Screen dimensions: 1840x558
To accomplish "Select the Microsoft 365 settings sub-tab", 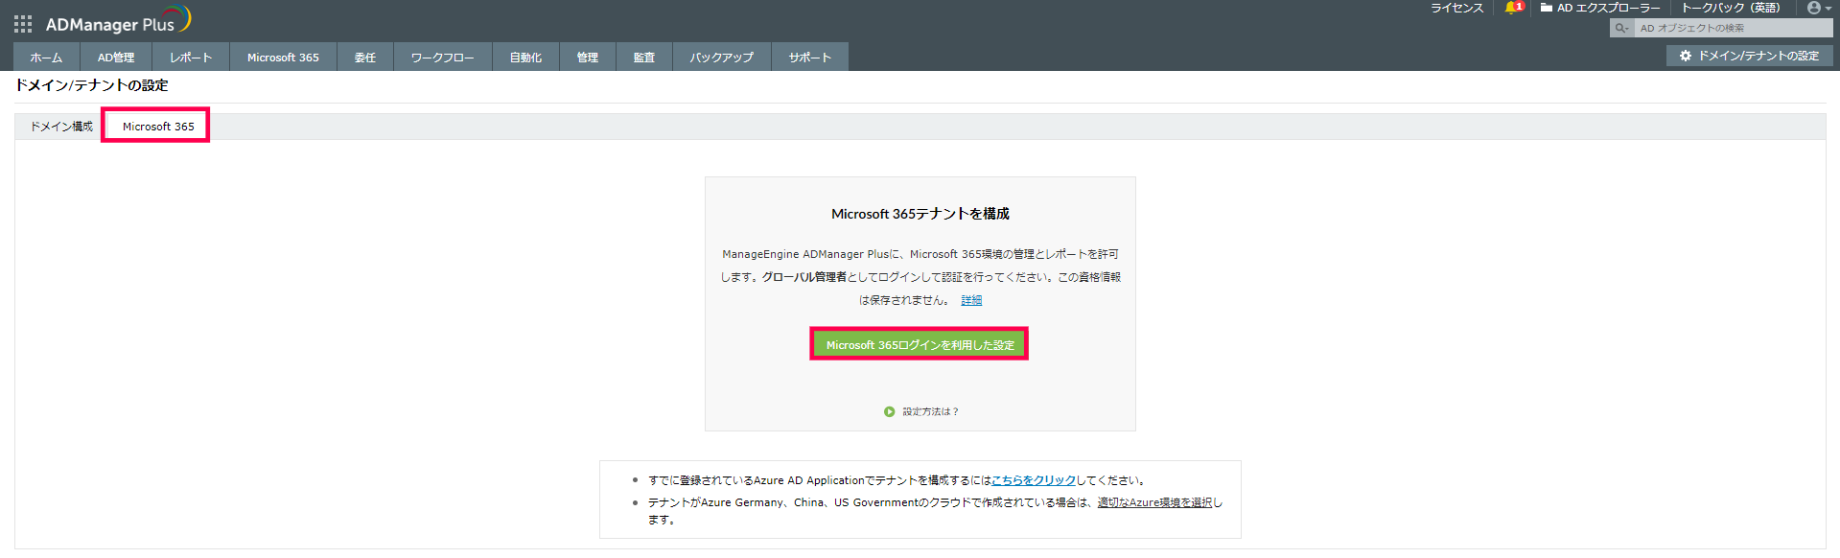I will [x=158, y=127].
